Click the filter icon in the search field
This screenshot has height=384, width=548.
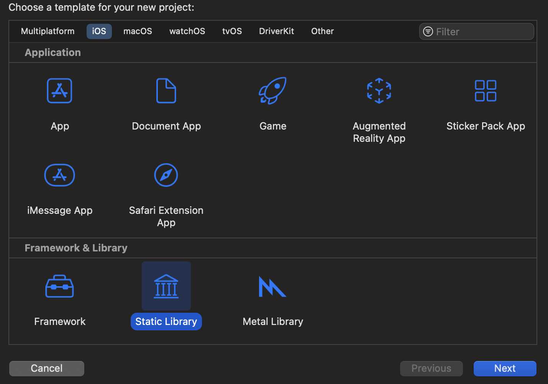pyautogui.click(x=428, y=31)
